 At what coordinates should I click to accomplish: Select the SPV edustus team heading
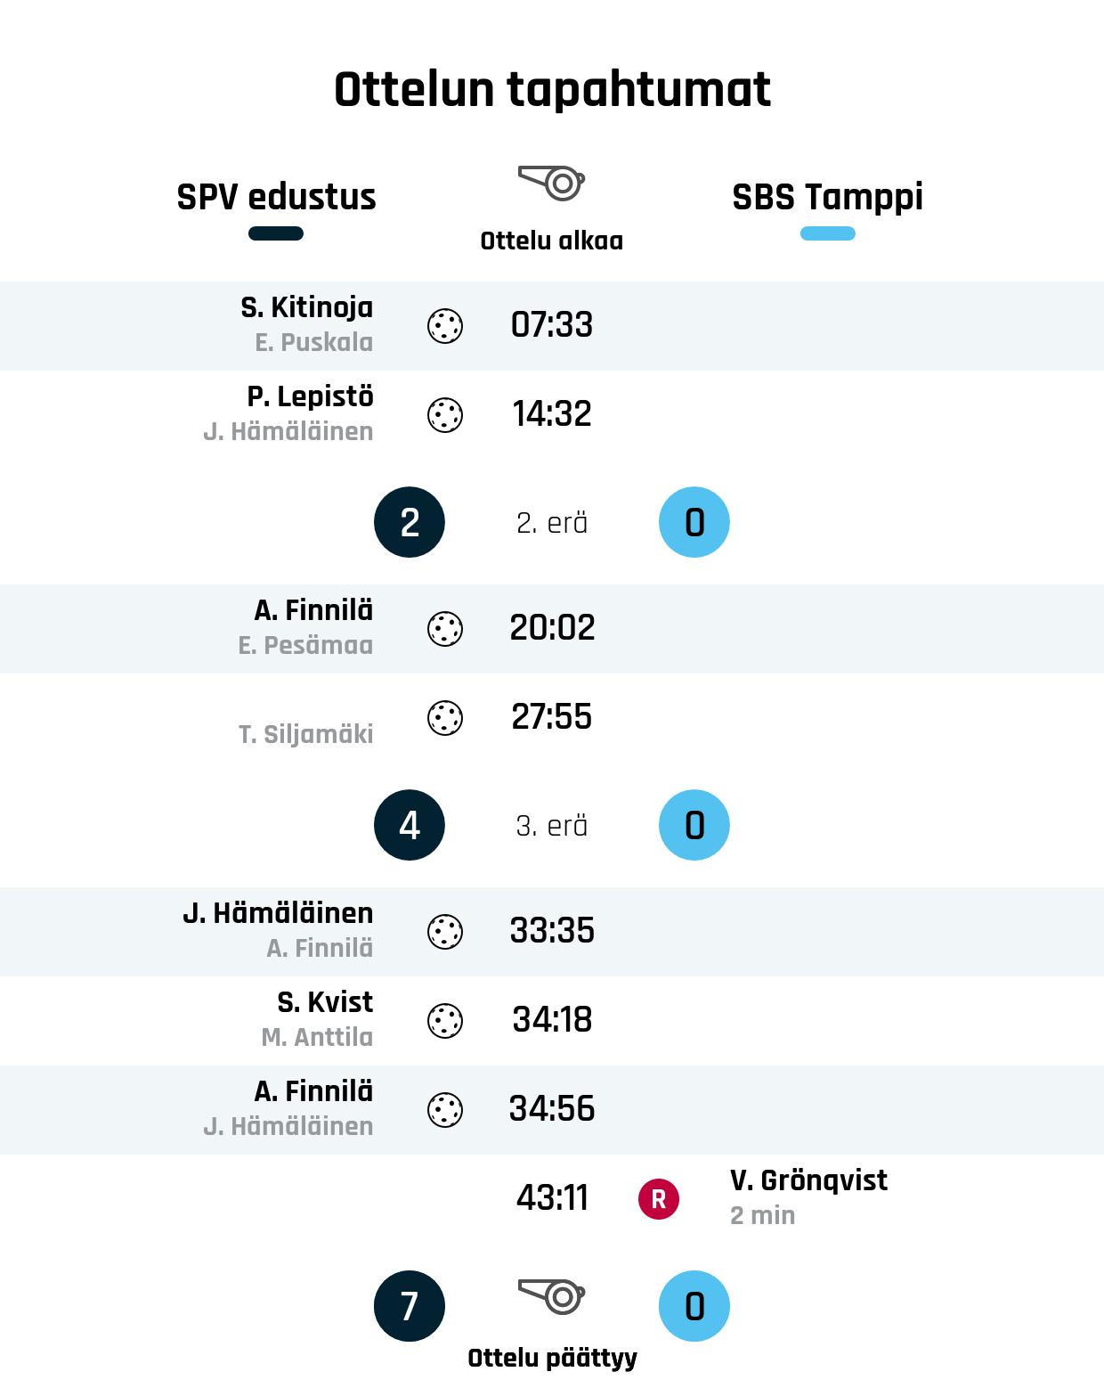[276, 197]
